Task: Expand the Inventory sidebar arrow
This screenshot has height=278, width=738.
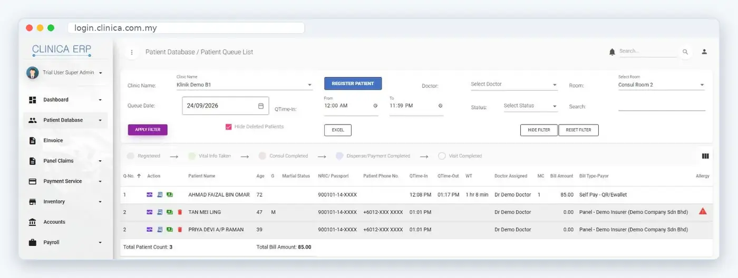Action: pos(100,202)
